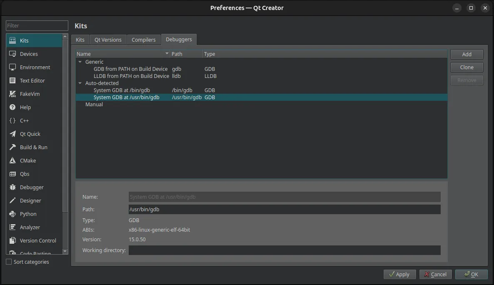This screenshot has height=285, width=494.
Task: Select the Qt Quick sidebar icon
Action: [x=13, y=134]
